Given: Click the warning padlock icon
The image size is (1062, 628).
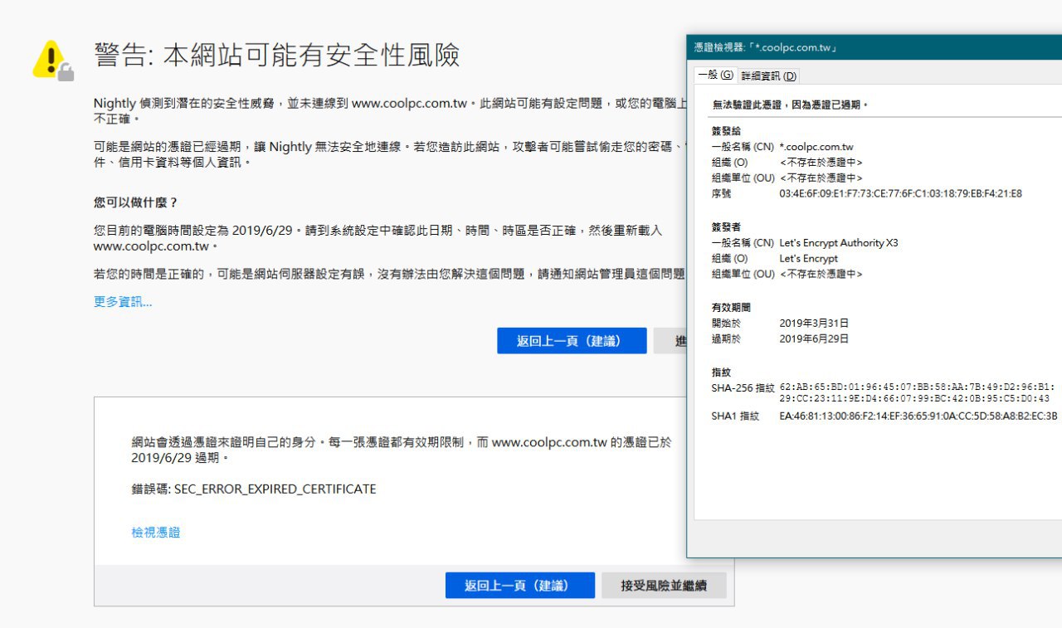Looking at the screenshot, I should pyautogui.click(x=53, y=61).
